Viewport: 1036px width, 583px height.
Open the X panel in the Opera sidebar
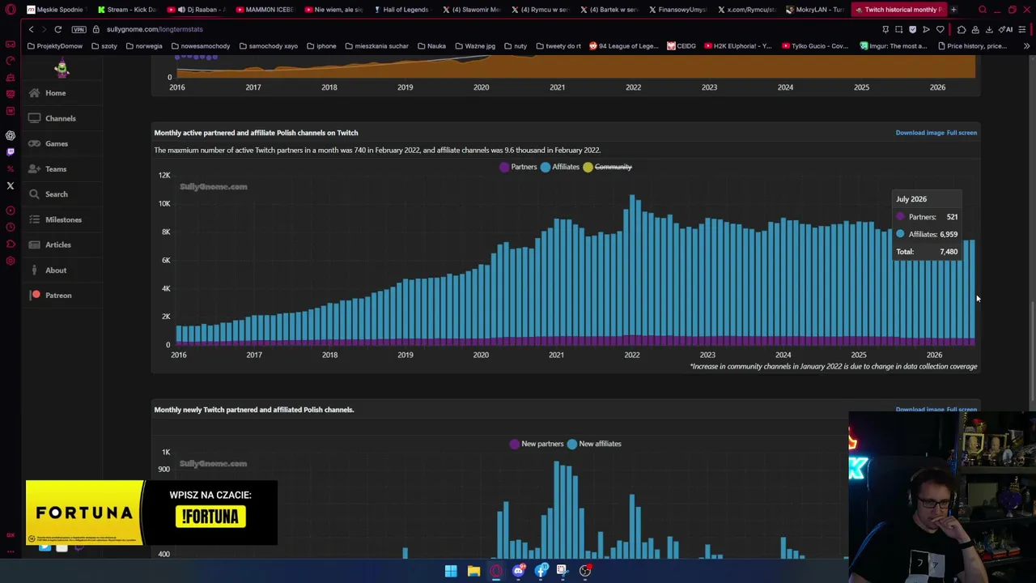(x=11, y=185)
